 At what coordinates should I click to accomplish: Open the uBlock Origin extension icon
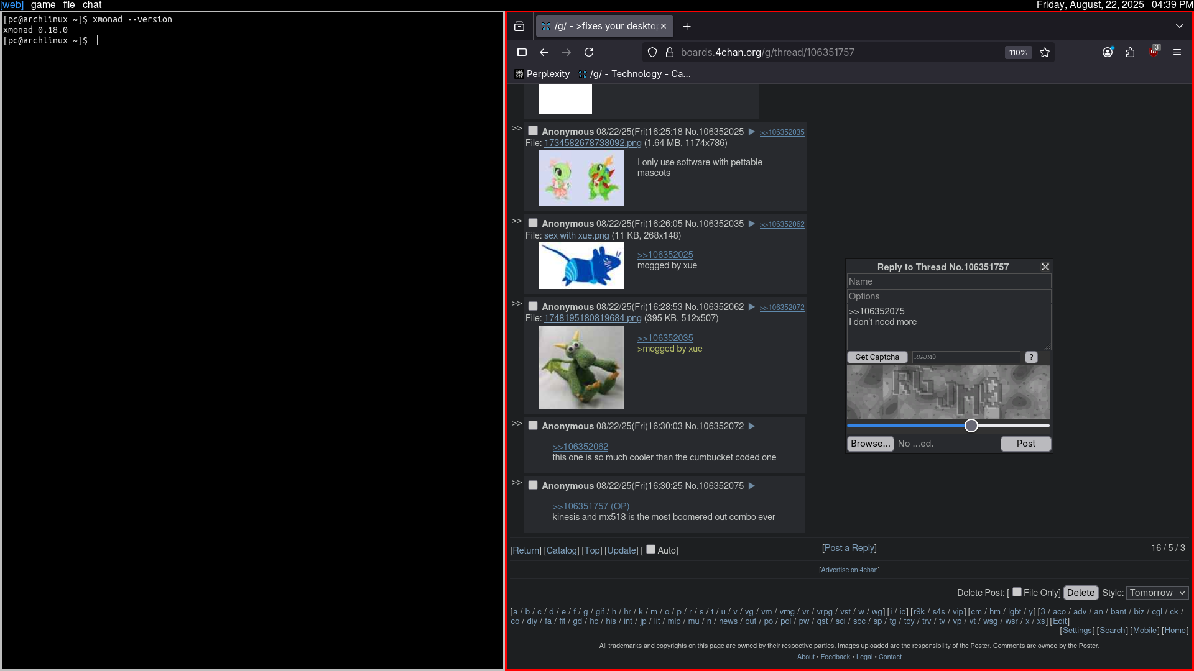(x=1154, y=52)
